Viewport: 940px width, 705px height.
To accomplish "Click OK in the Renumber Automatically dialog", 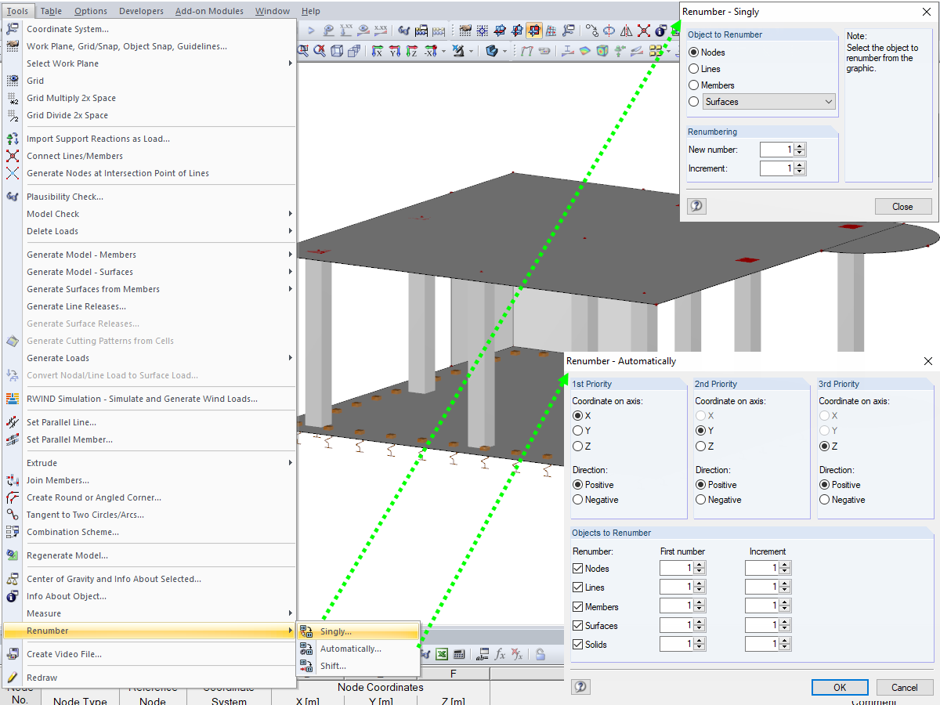I will pos(840,687).
